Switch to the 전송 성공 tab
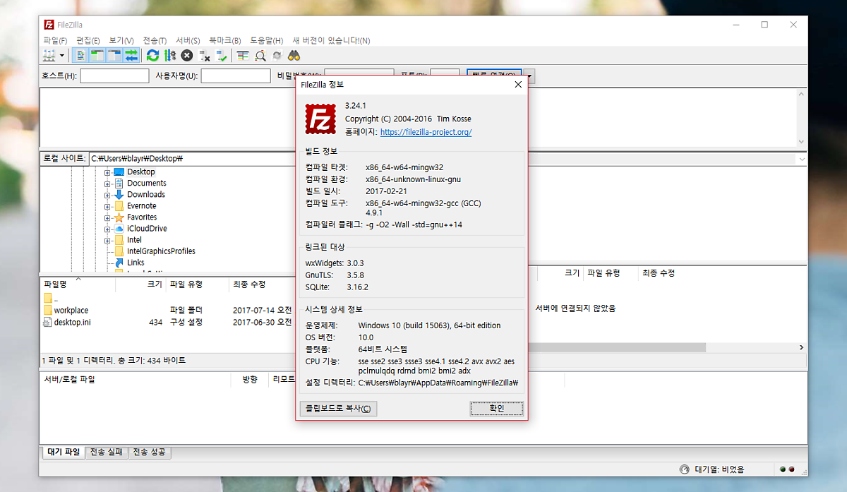 coord(149,452)
